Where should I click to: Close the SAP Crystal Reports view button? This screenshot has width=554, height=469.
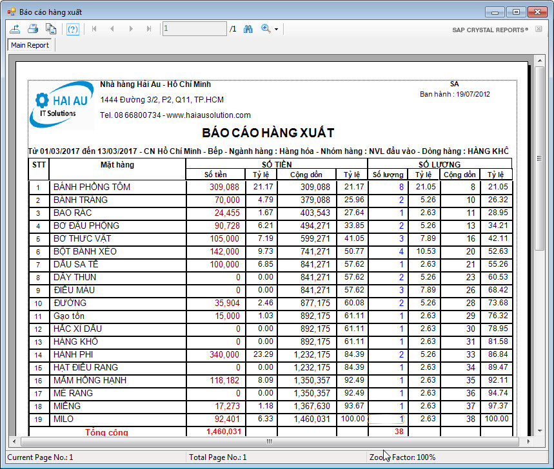click(539, 29)
